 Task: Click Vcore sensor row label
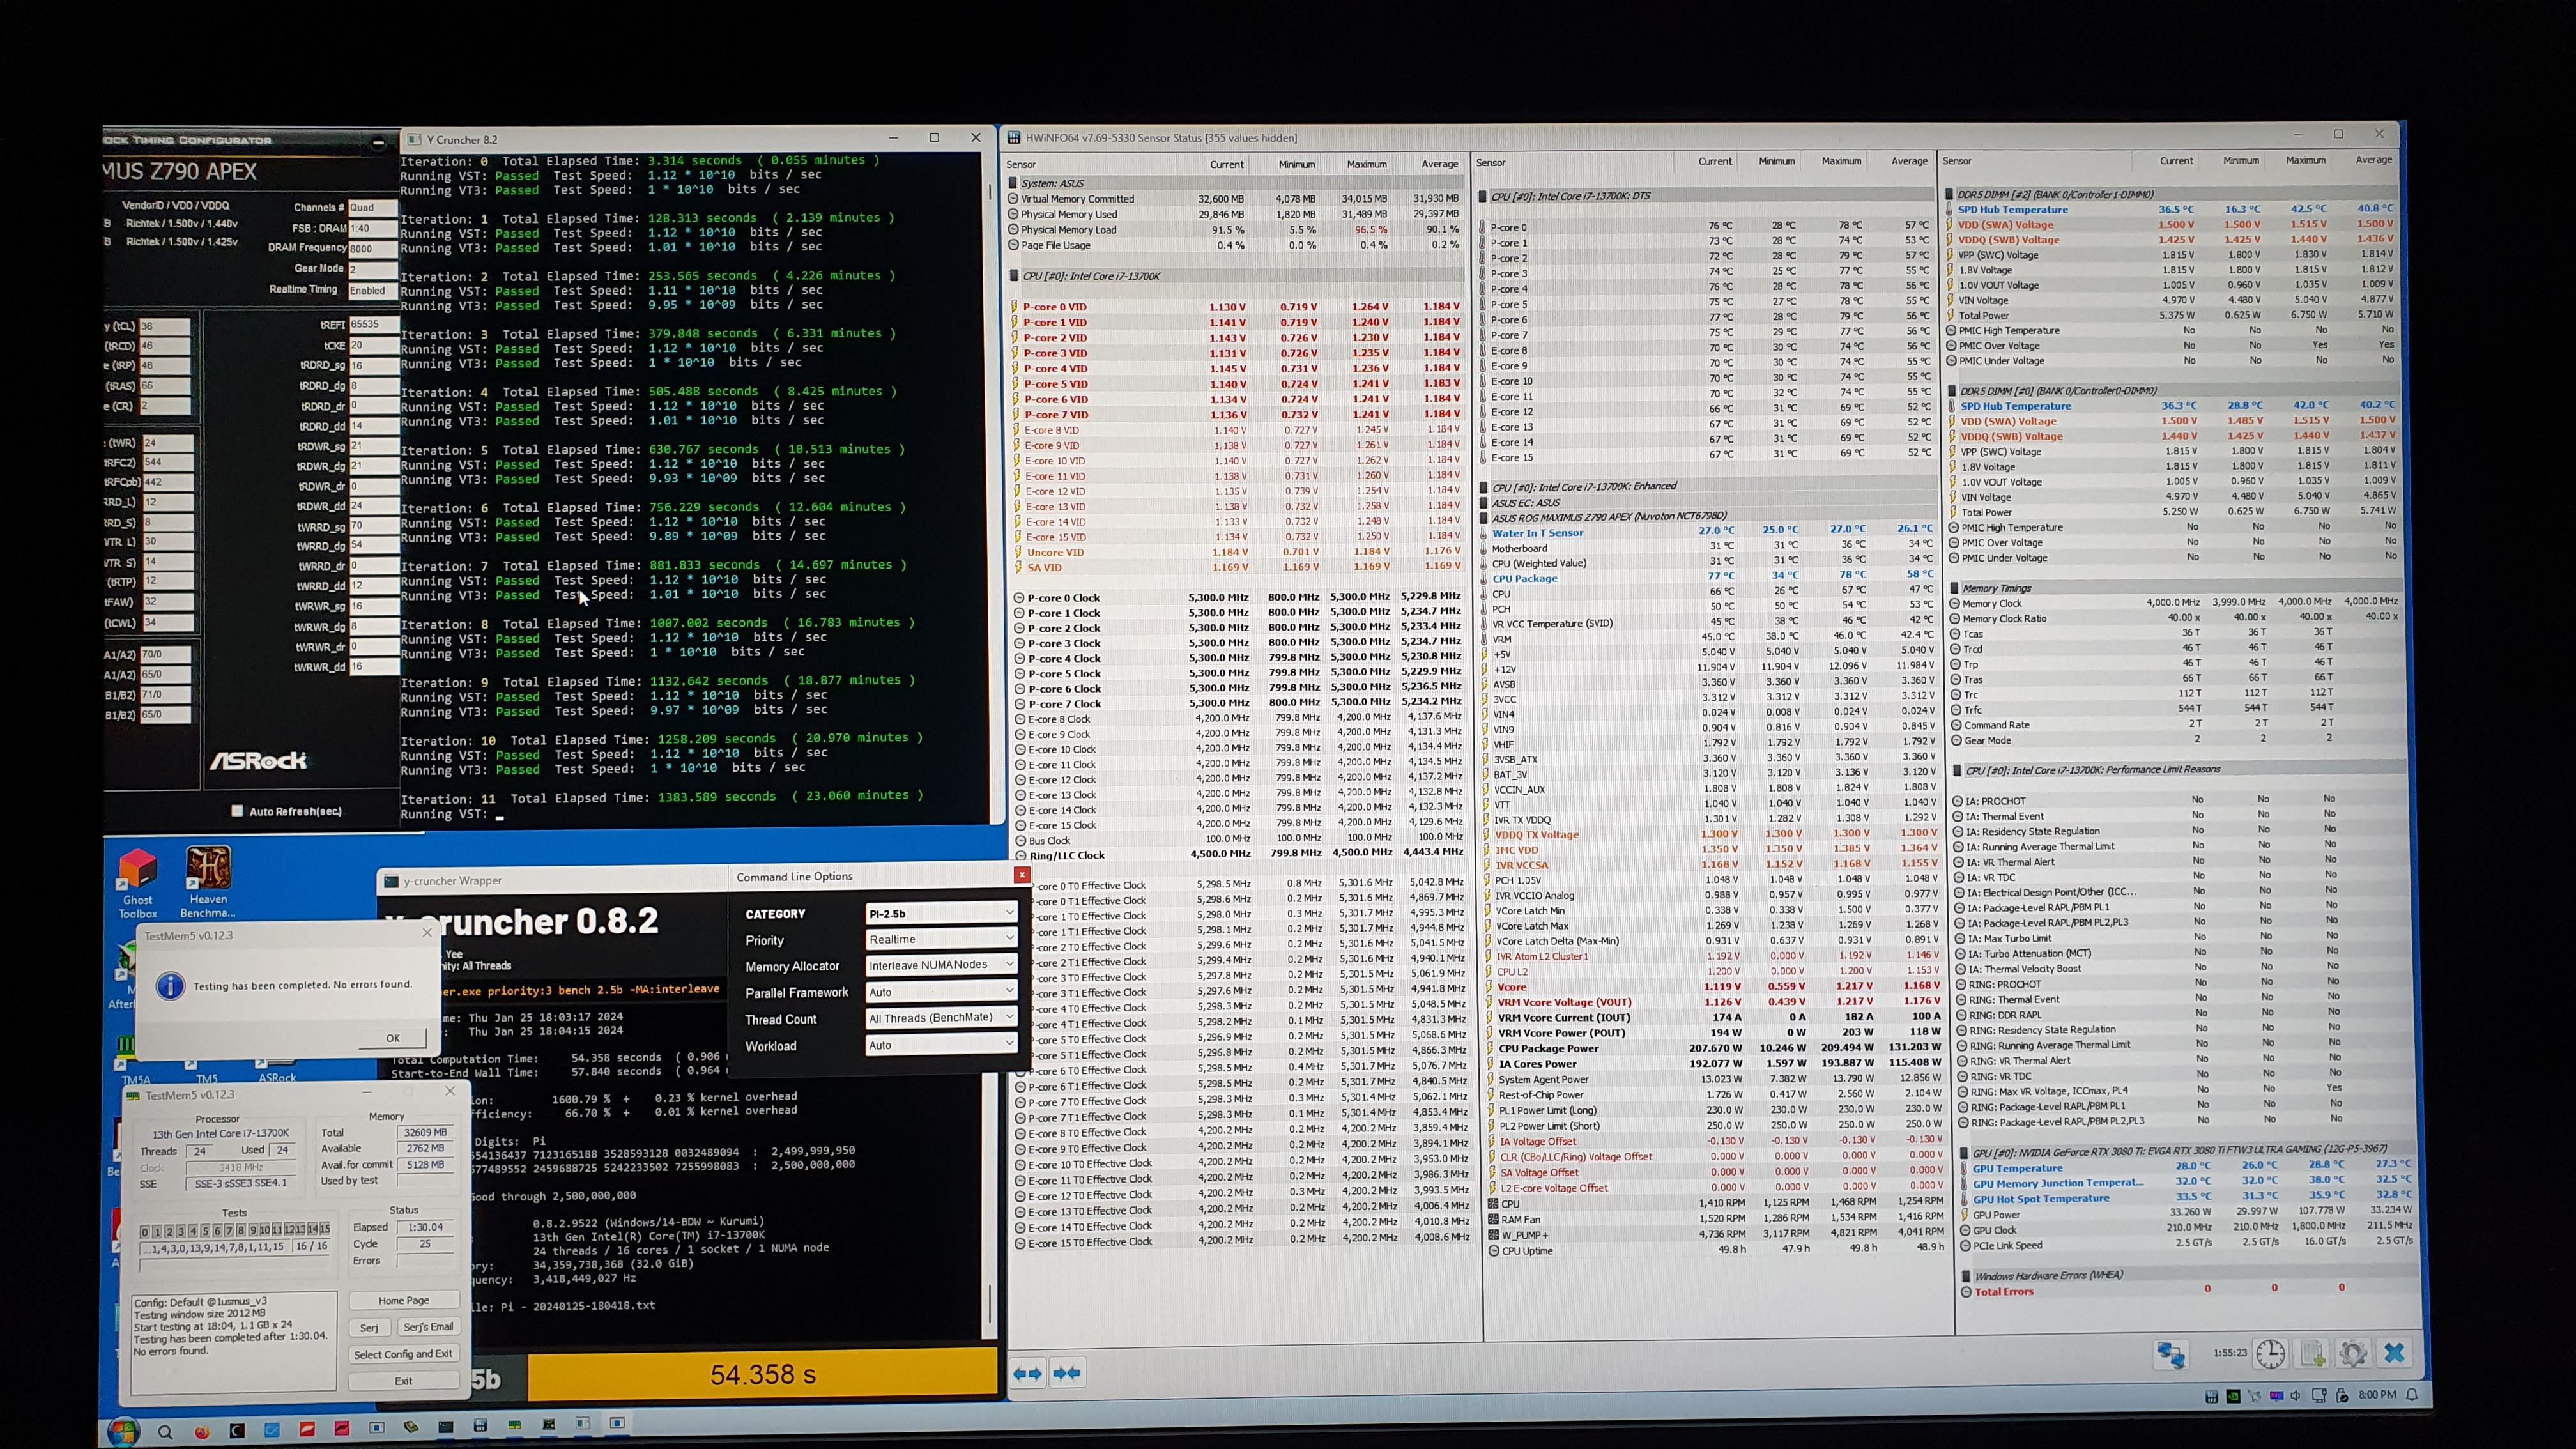click(x=1511, y=987)
